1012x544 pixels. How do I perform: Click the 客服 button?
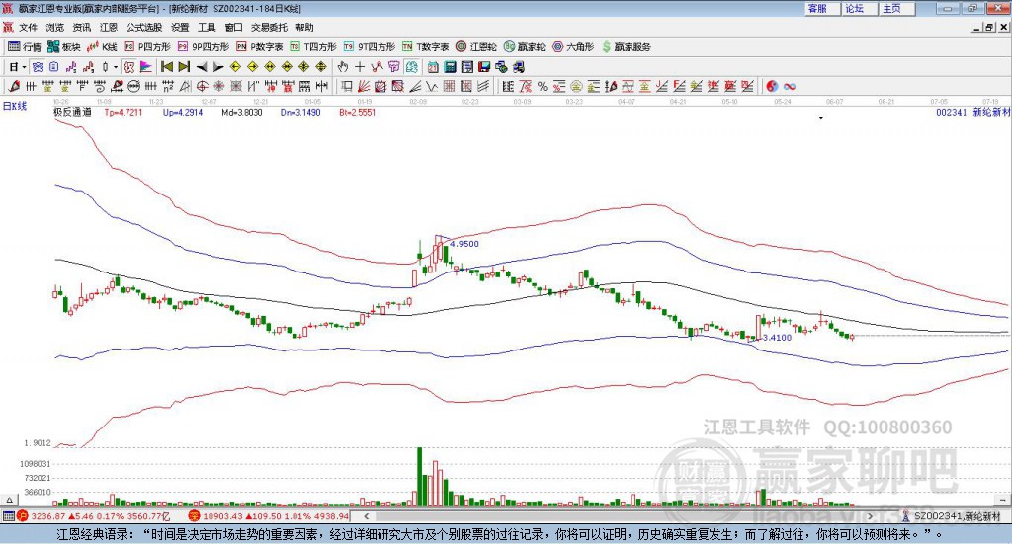click(822, 8)
